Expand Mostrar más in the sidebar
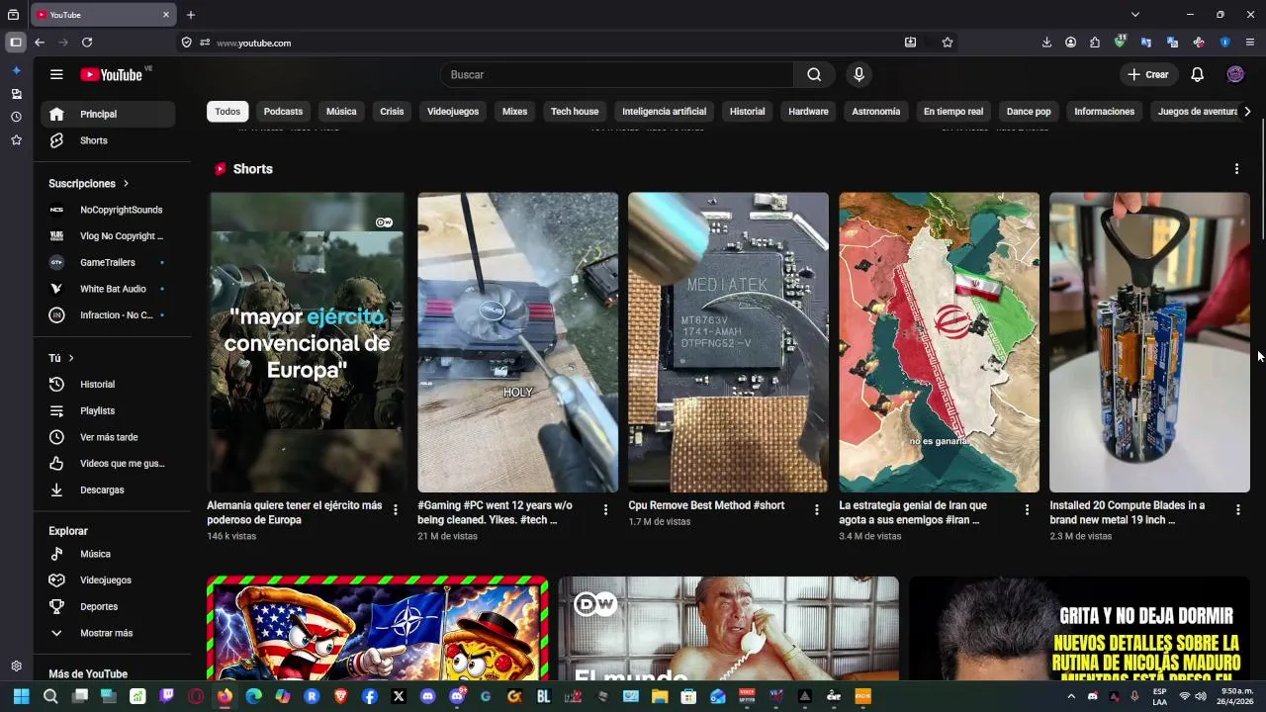Viewport: 1266px width, 712px height. [x=108, y=633]
